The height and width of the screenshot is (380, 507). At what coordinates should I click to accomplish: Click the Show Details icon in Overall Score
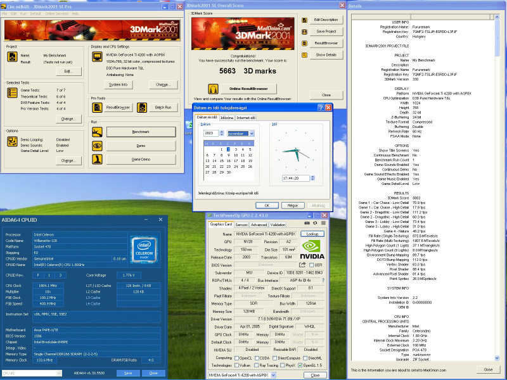[x=304, y=55]
